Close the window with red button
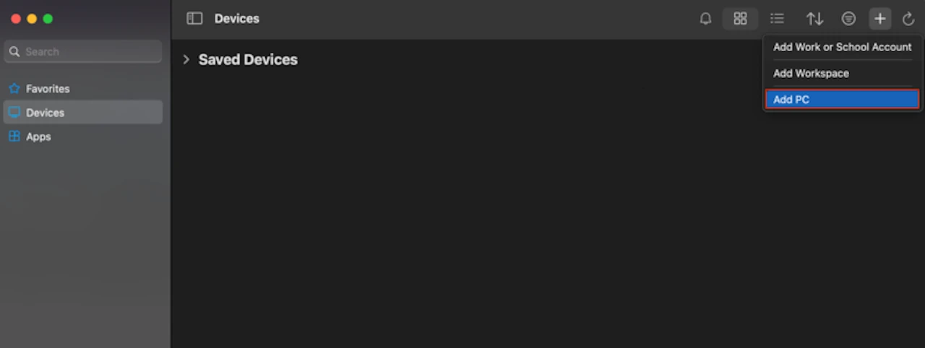Viewport: 925px width, 348px height. coord(16,19)
